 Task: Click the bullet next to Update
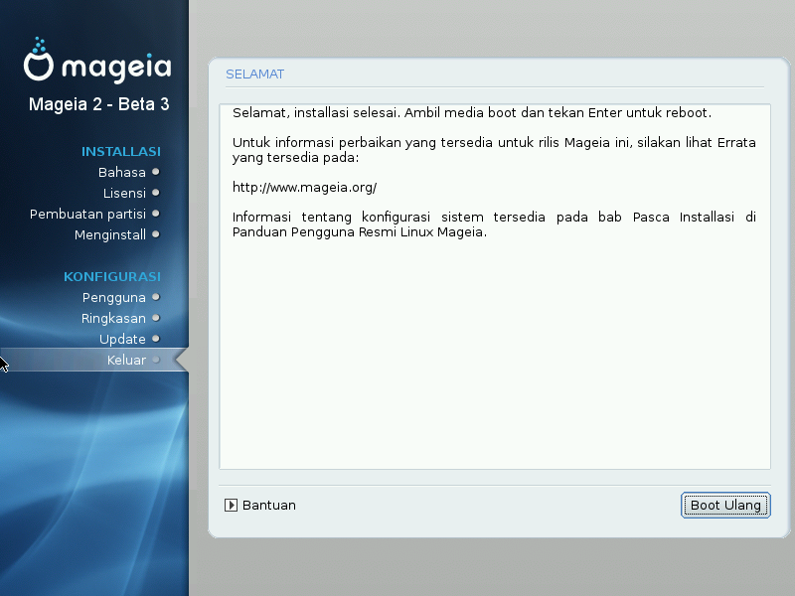(x=156, y=339)
